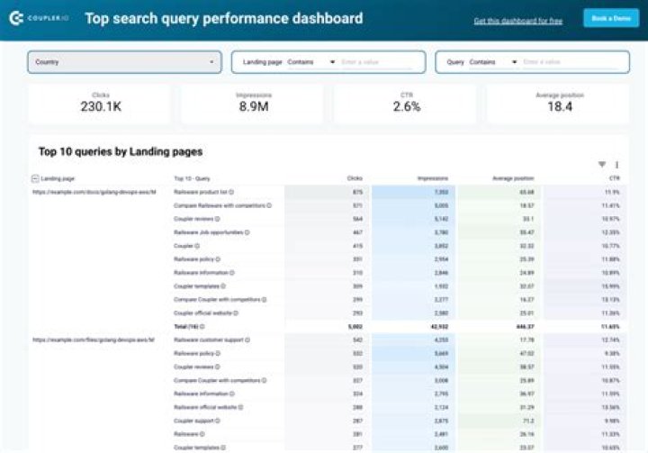Sort by Clicks column header
This screenshot has width=648, height=453.
pyautogui.click(x=355, y=179)
